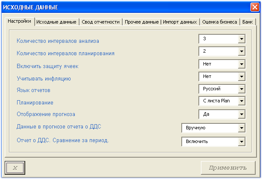
Task: Click the Учитывать инфляцию label
Action: [x=44, y=79]
